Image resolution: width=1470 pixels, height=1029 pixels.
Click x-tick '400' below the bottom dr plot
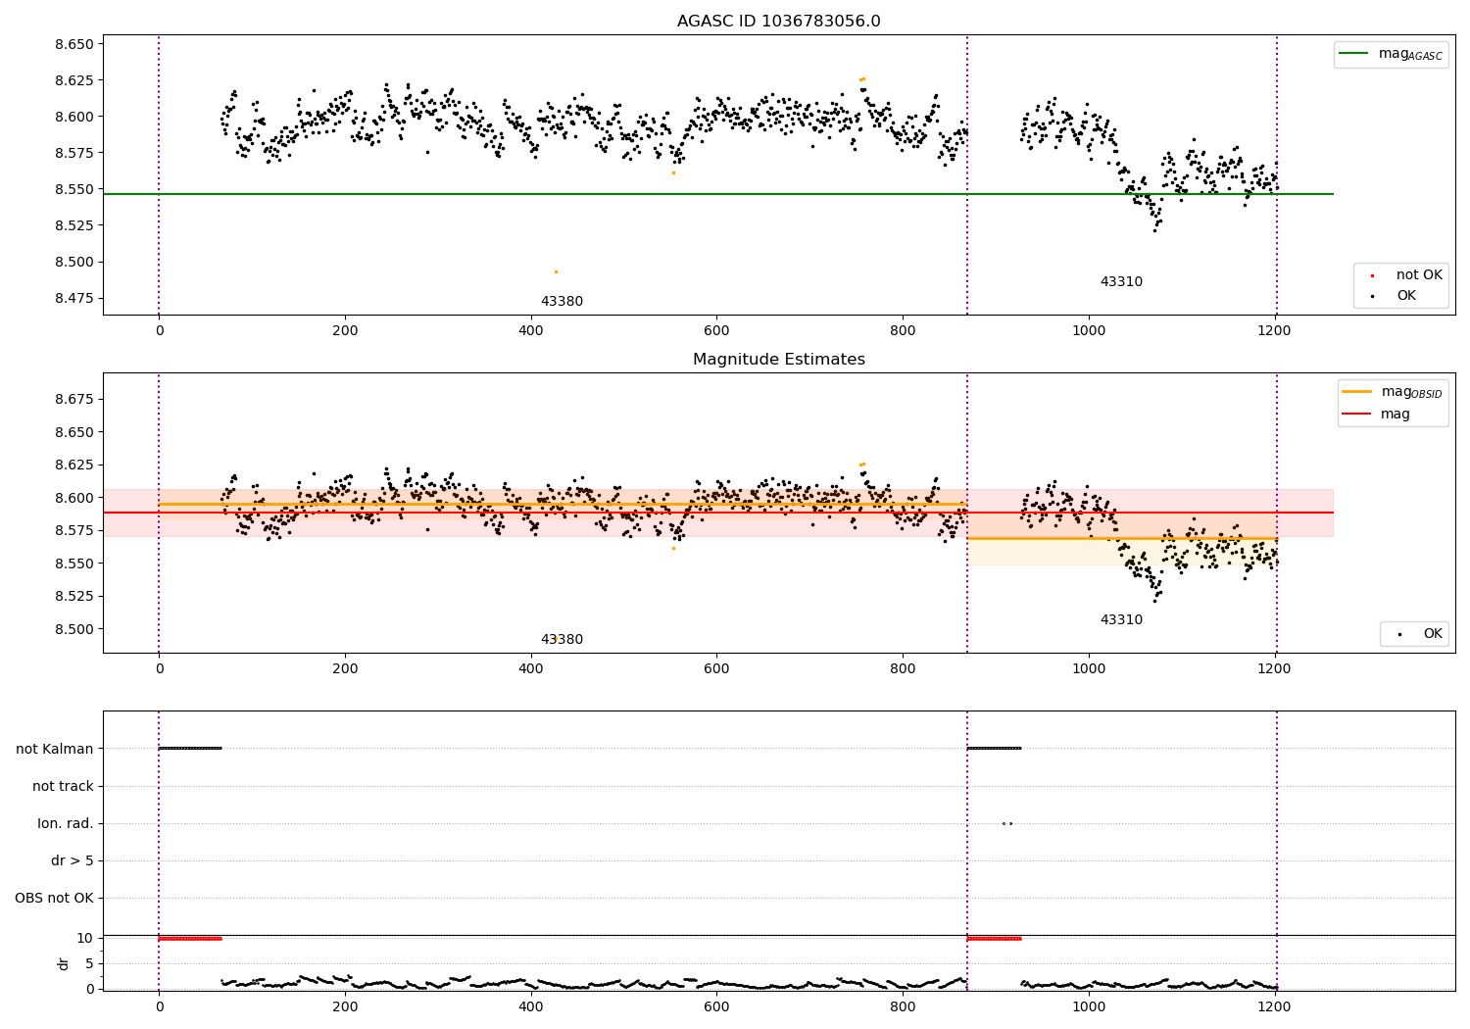[530, 1006]
